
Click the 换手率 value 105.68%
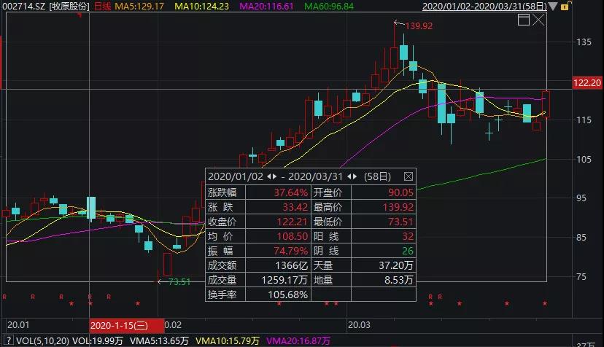[287, 295]
